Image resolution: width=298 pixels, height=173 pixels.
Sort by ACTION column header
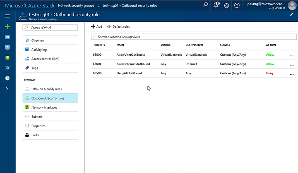[x=271, y=45]
